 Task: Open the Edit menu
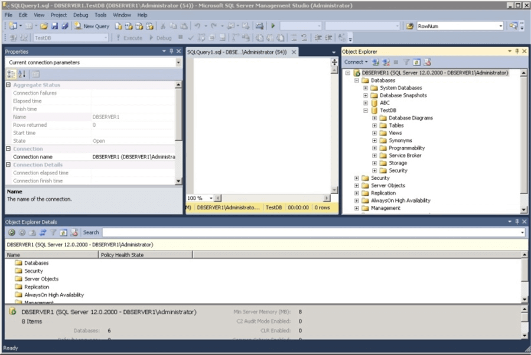pos(23,15)
